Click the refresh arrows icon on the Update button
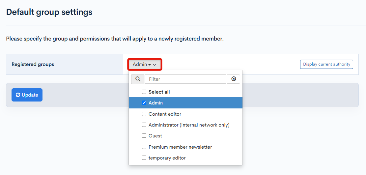Viewport: 366px width, 175px height. (18, 95)
